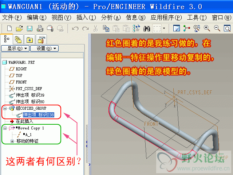Select the 移动的特征 tree item
This screenshot has height=175, width=233.
27,141
